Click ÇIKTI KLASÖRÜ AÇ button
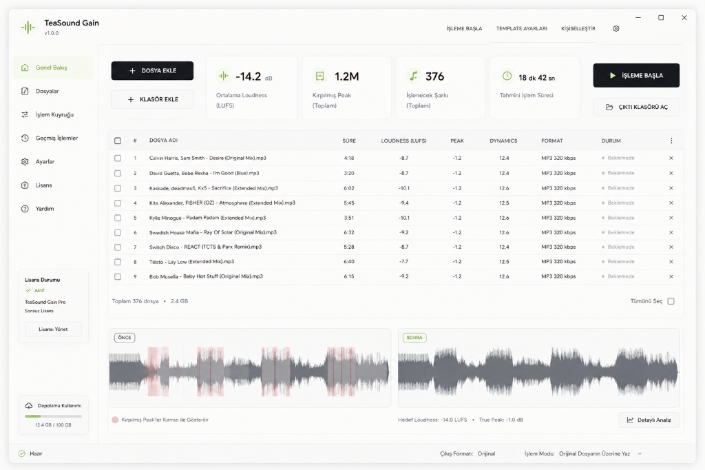705x470 pixels. [636, 107]
